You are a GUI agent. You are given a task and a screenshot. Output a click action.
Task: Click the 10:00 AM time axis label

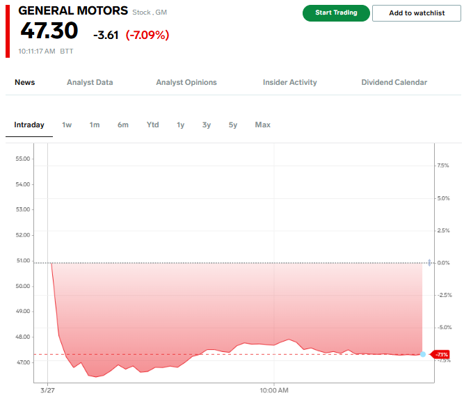(x=274, y=390)
